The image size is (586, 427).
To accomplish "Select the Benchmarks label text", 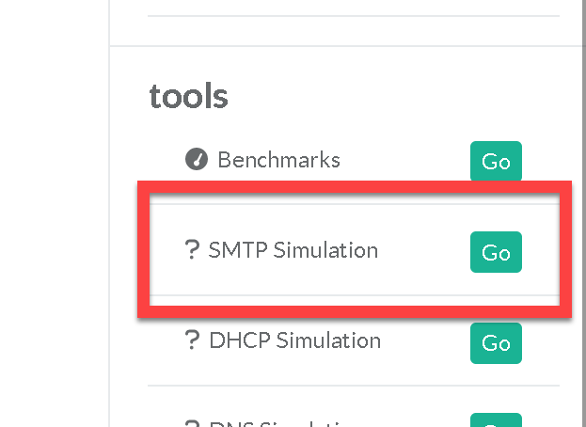I will pyautogui.click(x=278, y=160).
